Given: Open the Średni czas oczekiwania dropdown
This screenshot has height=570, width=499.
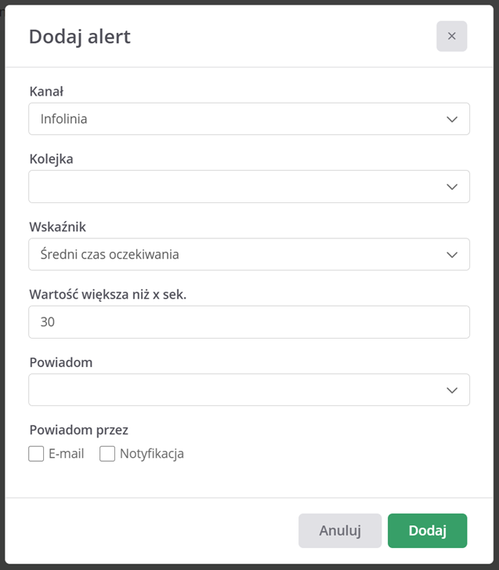Looking at the screenshot, I should (235, 255).
